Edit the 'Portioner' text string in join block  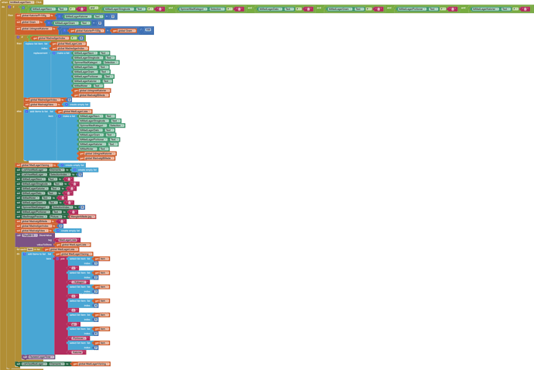[78, 338]
